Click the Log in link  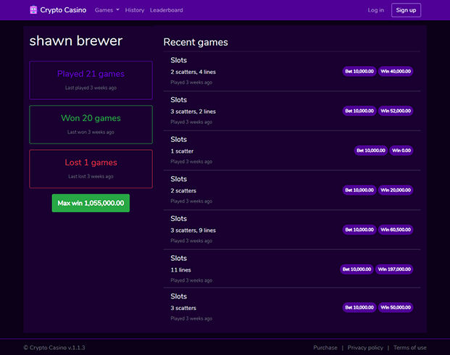pos(376,10)
